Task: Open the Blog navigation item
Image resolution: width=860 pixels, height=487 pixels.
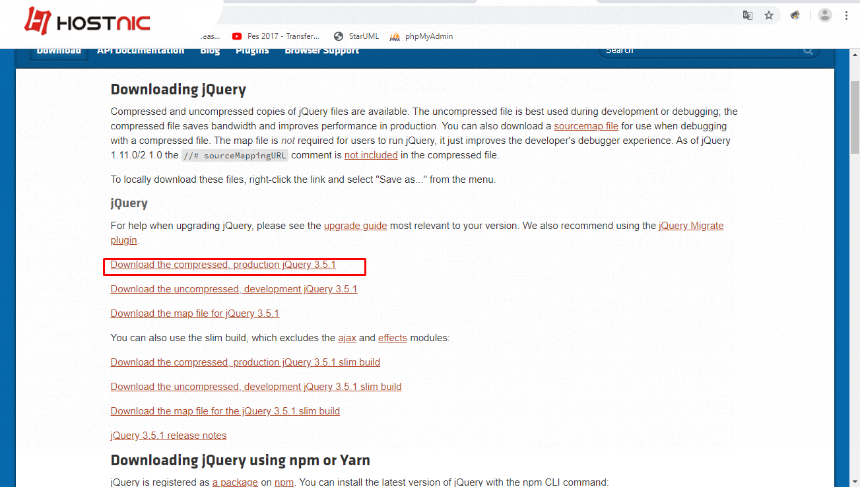Action: pyautogui.click(x=210, y=49)
